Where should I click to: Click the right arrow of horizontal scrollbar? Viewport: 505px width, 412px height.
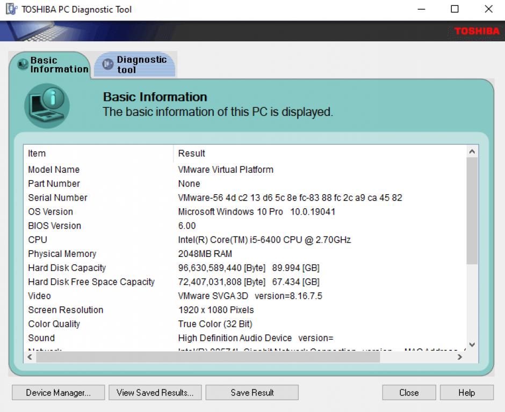pos(460,357)
